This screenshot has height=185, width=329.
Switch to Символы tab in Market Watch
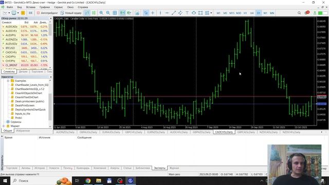(9, 72)
